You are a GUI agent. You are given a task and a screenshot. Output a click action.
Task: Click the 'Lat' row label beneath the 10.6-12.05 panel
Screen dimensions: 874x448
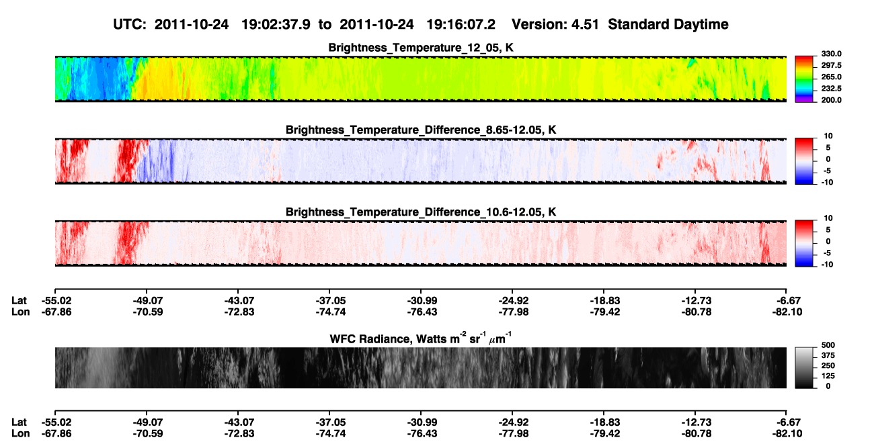[x=19, y=300]
